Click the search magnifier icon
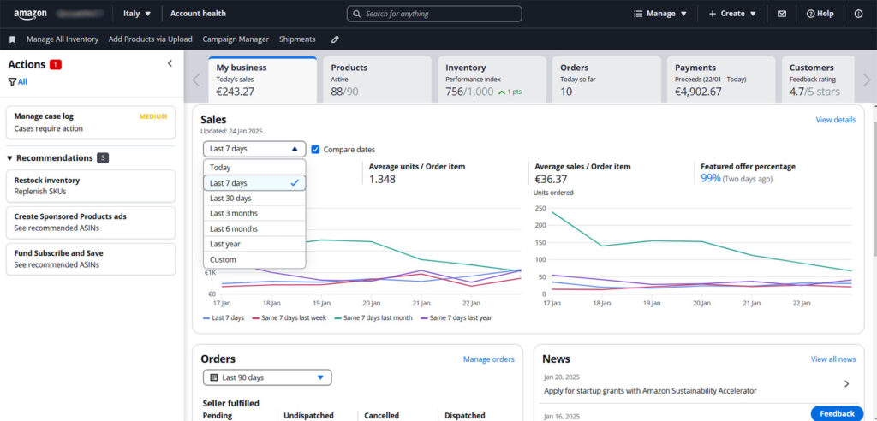This screenshot has height=421, width=877. (x=357, y=14)
